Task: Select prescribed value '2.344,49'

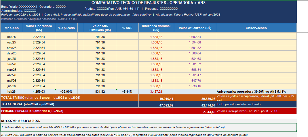Action: pos(195,111)
